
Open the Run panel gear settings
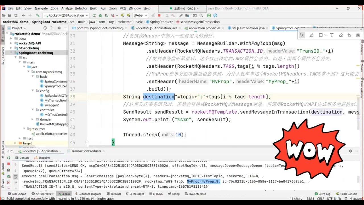tap(350, 151)
